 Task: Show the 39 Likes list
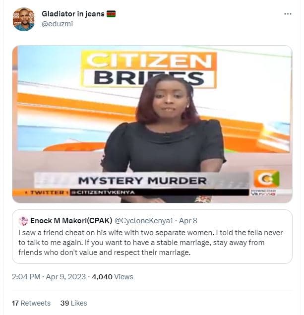(74, 303)
